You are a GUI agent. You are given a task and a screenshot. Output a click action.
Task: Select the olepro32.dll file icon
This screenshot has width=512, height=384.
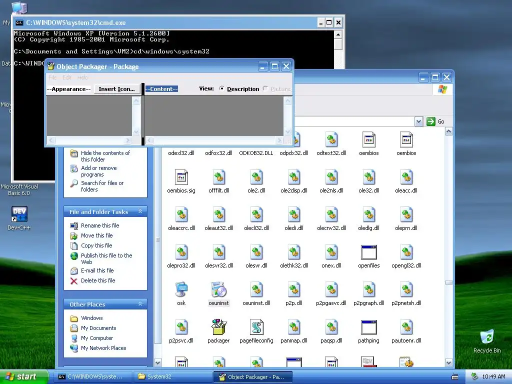coord(181,252)
